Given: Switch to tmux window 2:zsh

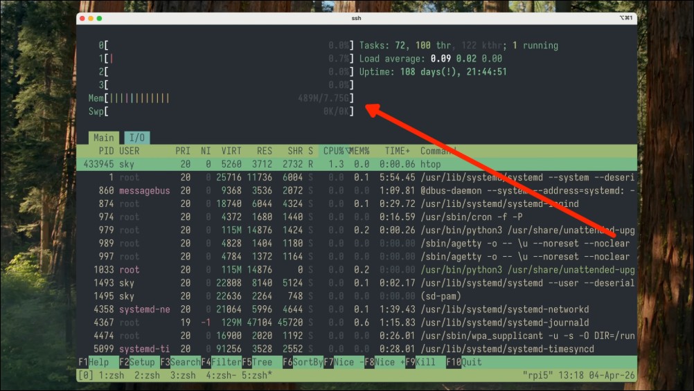Looking at the screenshot, I should (x=147, y=376).
